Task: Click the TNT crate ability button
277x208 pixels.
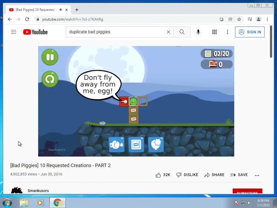Action: 136,145
